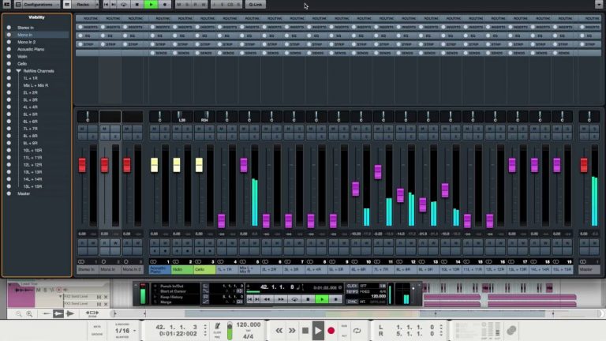The width and height of the screenshot is (606, 341).
Task: Enable Read automation on Mono In channel
Action: [104, 243]
